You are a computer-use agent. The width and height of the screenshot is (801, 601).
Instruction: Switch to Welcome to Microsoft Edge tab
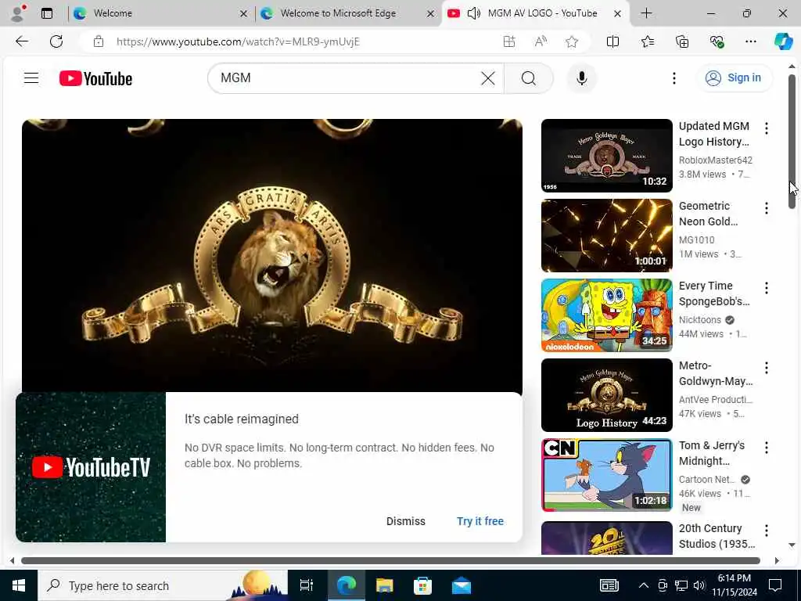click(x=347, y=13)
